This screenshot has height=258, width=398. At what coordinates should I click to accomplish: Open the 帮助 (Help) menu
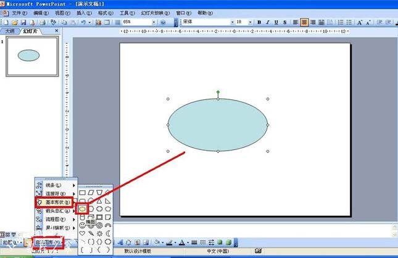205,13
